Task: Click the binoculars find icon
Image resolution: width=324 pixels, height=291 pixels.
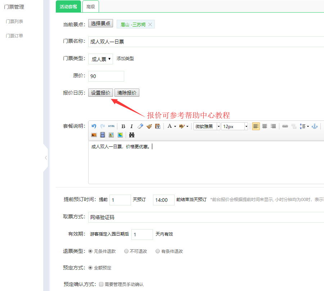Action: [132, 135]
